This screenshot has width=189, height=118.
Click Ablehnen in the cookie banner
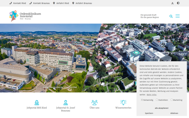coord(174,113)
